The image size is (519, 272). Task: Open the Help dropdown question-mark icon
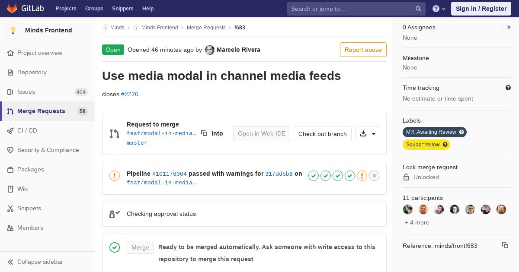pos(439,9)
